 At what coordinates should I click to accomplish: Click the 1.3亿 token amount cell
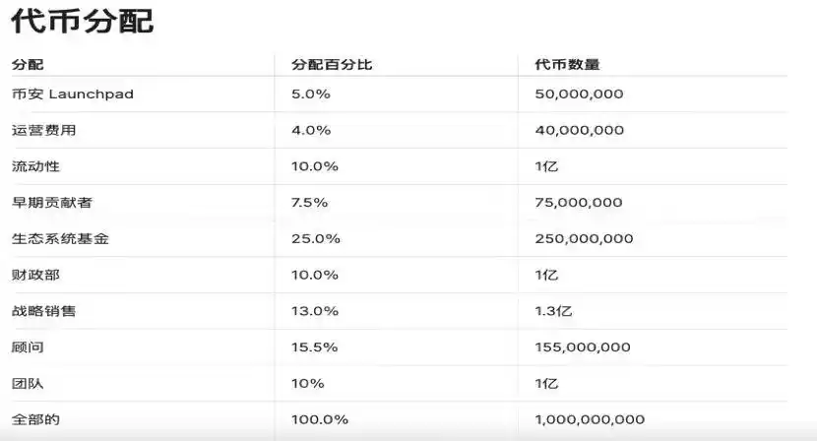pyautogui.click(x=553, y=311)
